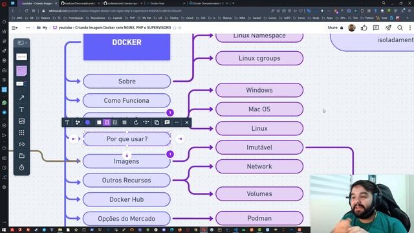Viewport: 414px width, 233px height.
Task: Click the paper plane present icon
Action: [388, 28]
